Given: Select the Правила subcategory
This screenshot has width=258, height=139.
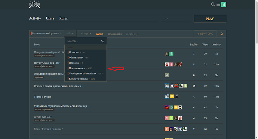Looking at the screenshot, I should pos(86,63).
